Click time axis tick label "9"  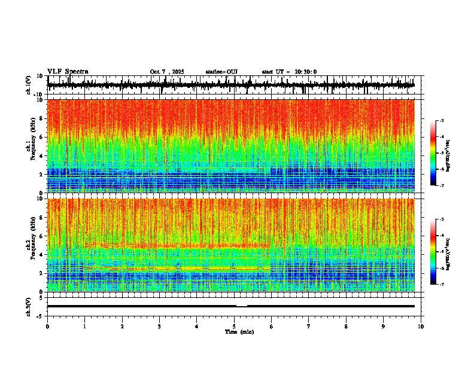383,327
